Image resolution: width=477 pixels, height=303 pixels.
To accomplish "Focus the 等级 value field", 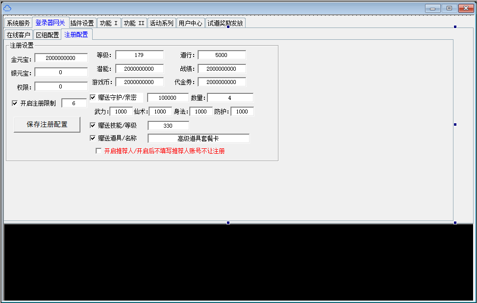I will tap(139, 55).
